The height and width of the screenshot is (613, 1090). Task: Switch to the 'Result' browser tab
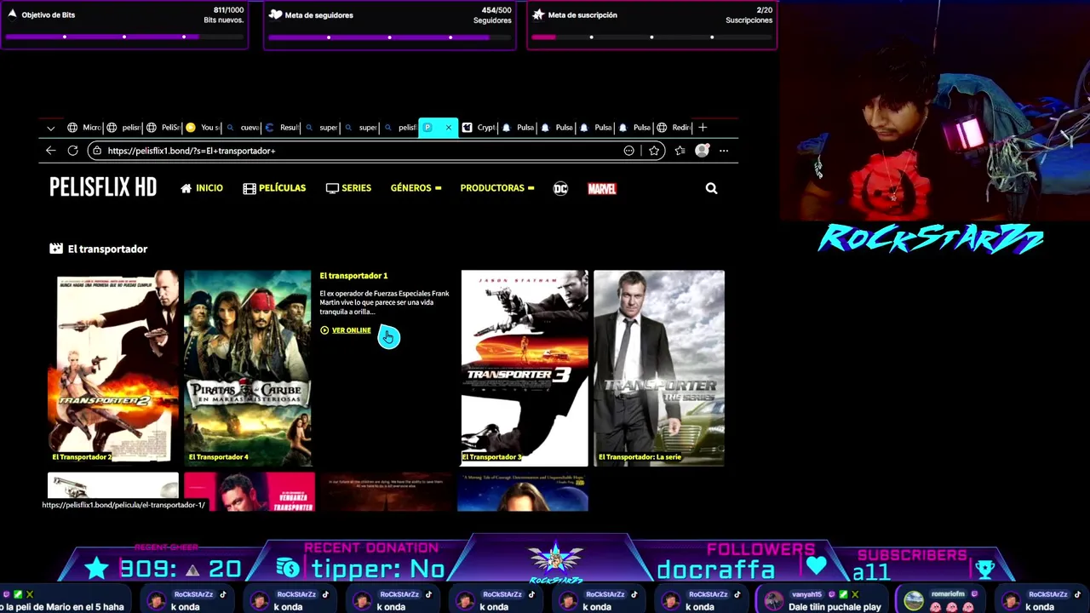282,128
